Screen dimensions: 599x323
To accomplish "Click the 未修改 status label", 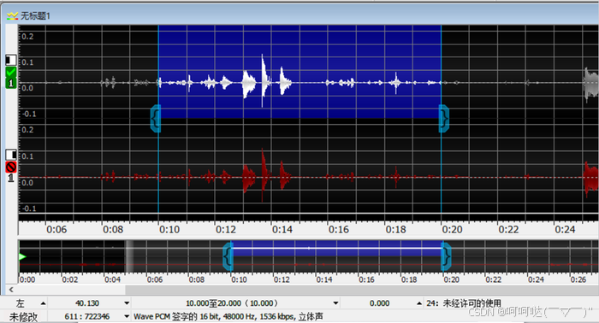I will pyautogui.click(x=23, y=316).
